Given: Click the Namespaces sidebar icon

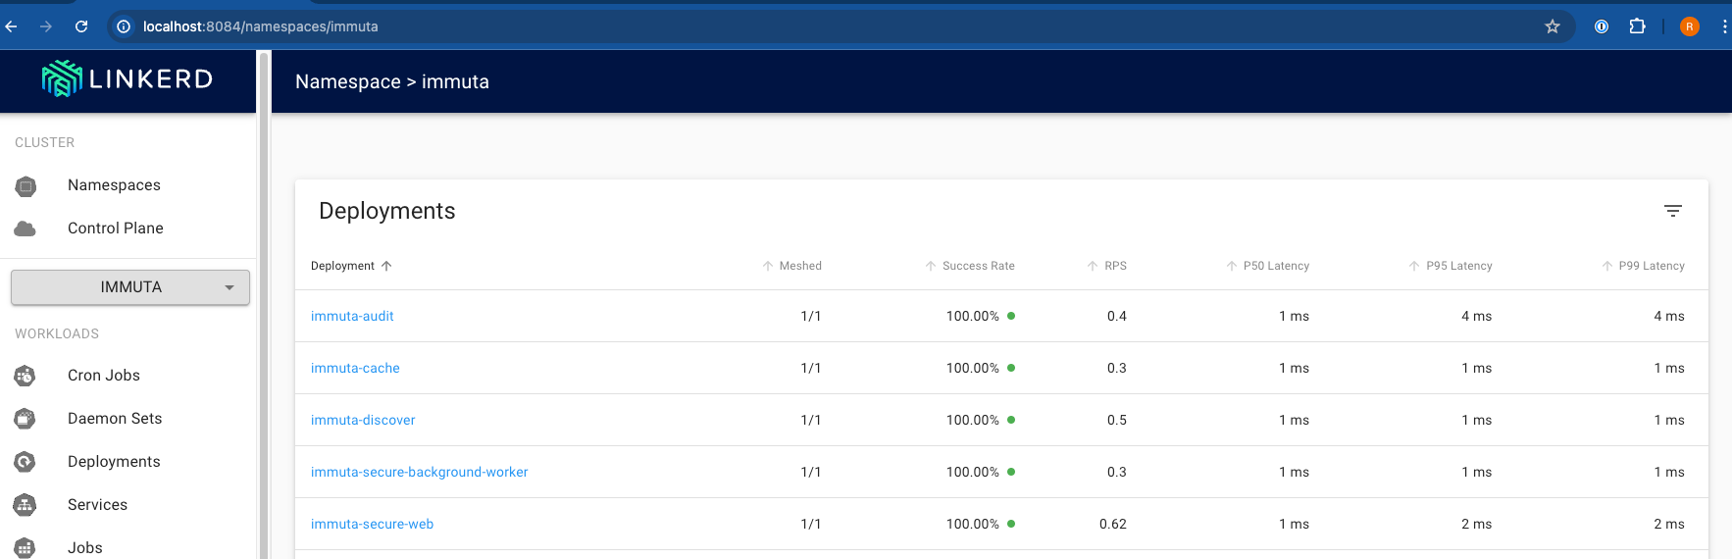Looking at the screenshot, I should [x=25, y=186].
